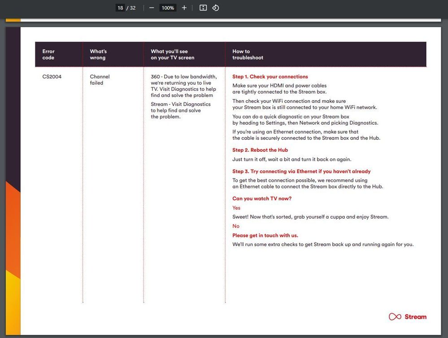Click the page number field showing 18
The image size is (448, 338).
pos(120,8)
